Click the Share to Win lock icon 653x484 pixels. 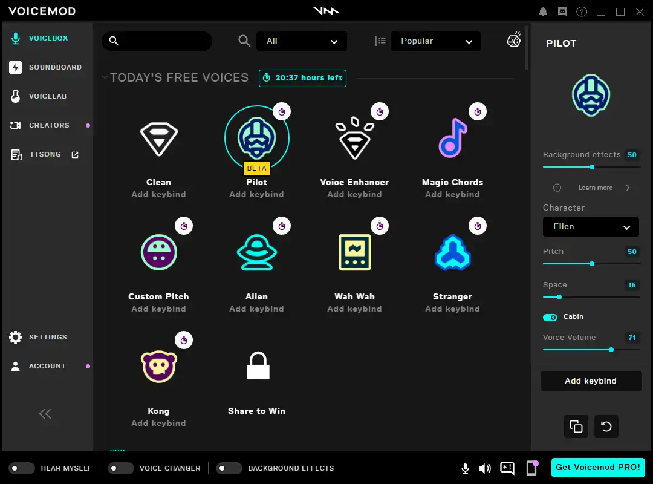tap(258, 365)
